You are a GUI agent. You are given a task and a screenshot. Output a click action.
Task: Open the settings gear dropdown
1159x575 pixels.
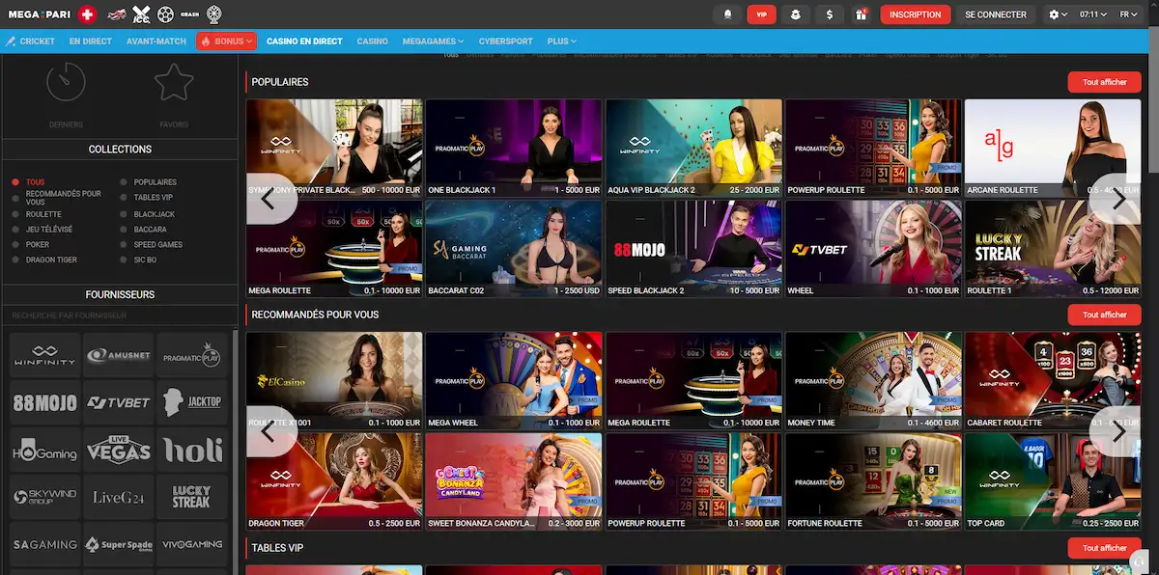(x=1058, y=14)
